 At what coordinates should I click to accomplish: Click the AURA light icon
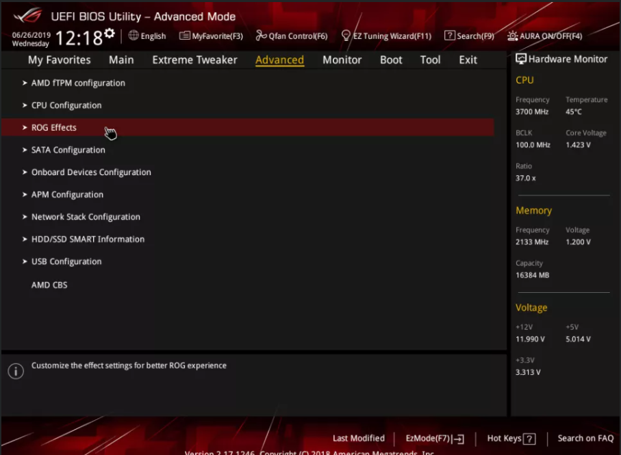coord(513,36)
